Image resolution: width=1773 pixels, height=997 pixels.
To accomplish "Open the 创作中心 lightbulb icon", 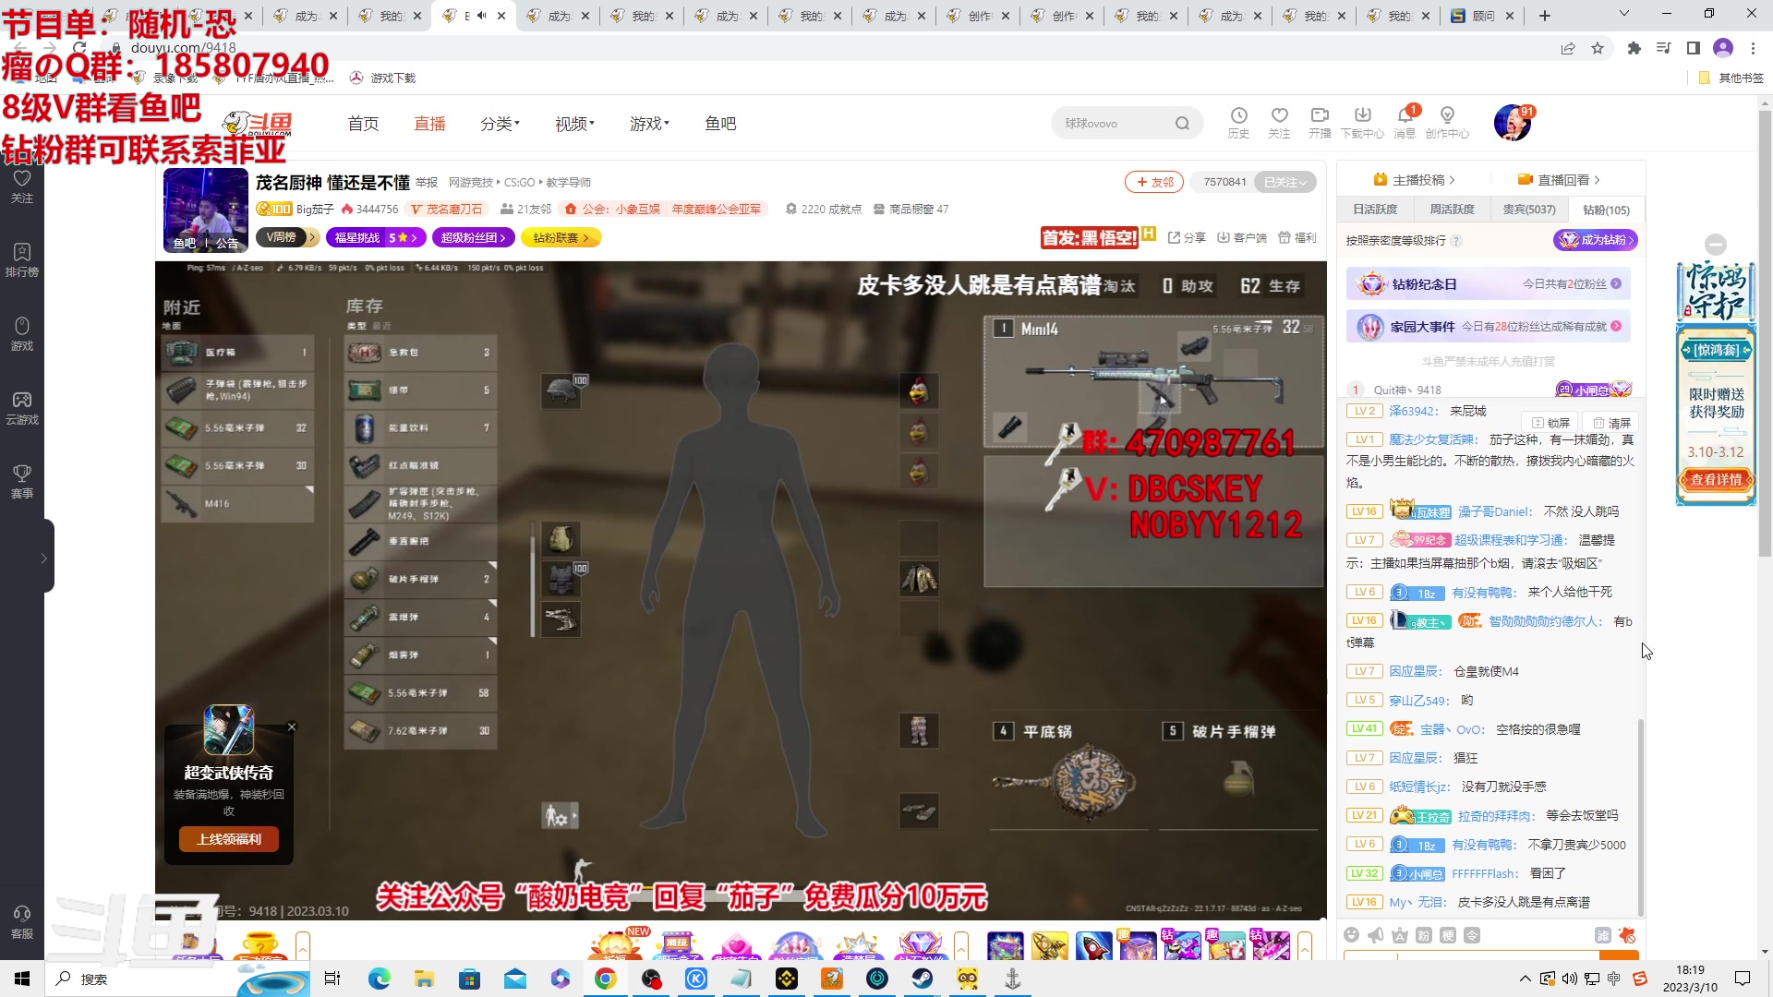I will [1447, 122].
